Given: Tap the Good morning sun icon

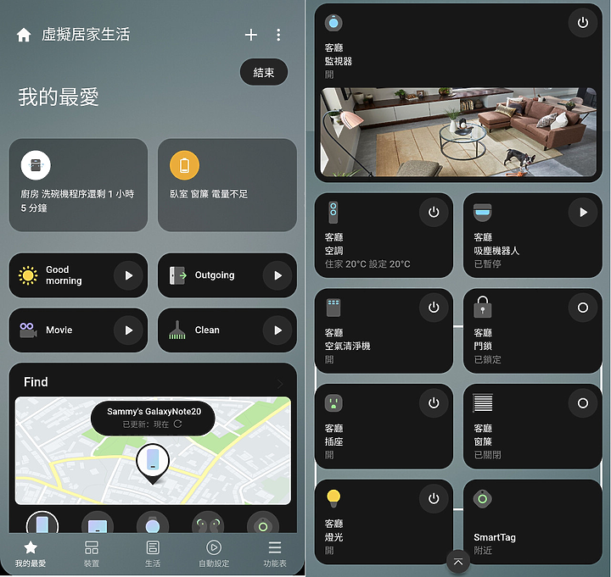Looking at the screenshot, I should (28, 275).
